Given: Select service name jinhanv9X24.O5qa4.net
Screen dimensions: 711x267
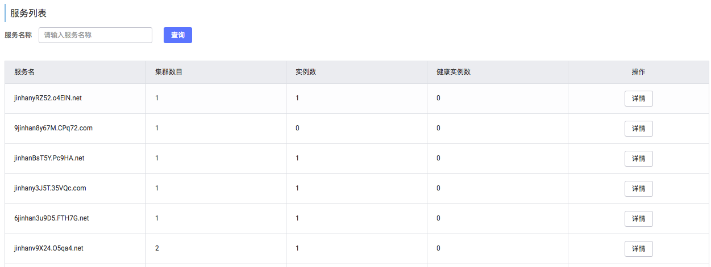Looking at the screenshot, I should (x=49, y=248).
